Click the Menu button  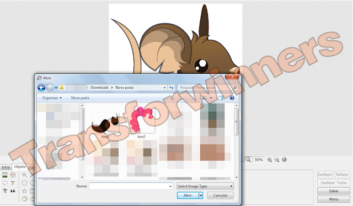[x=334, y=199]
